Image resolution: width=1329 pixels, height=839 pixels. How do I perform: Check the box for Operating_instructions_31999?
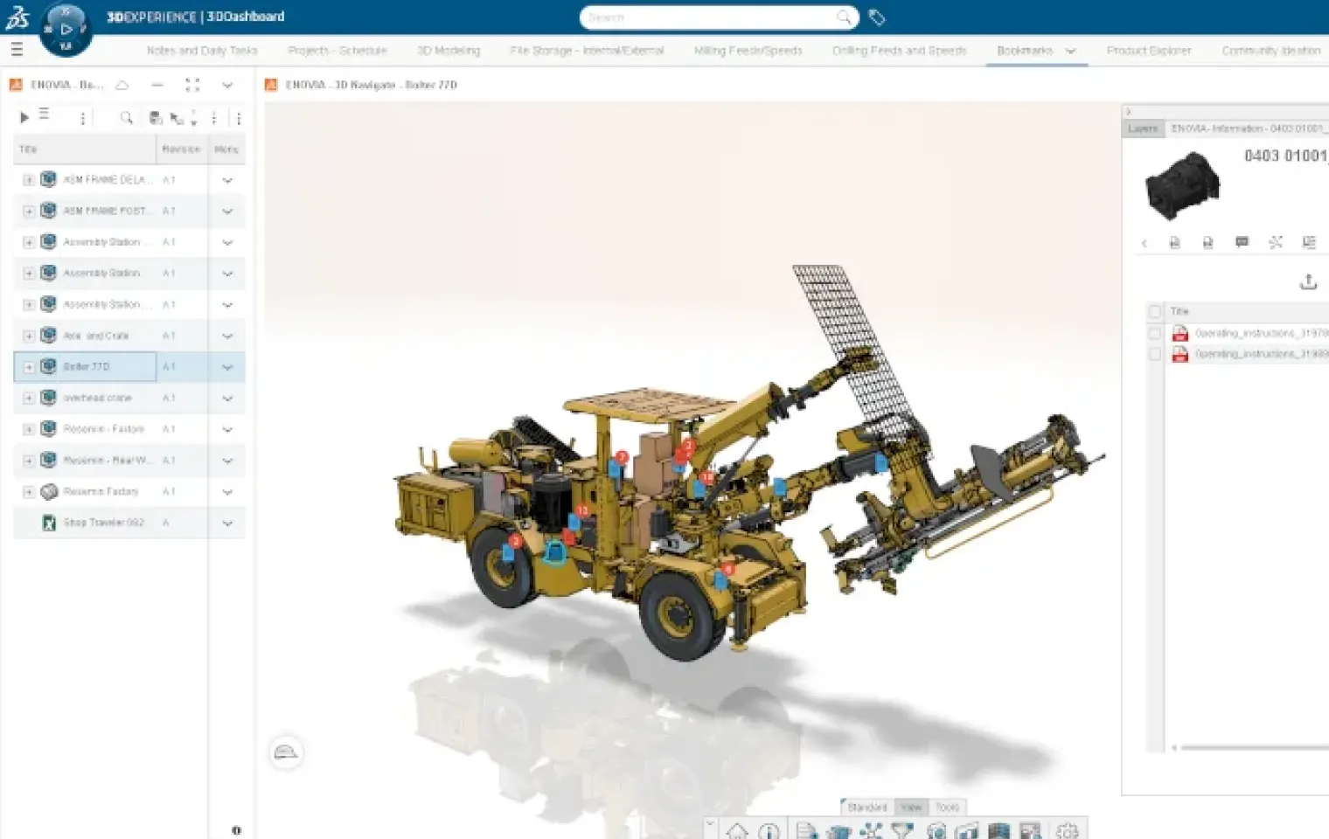1155,354
